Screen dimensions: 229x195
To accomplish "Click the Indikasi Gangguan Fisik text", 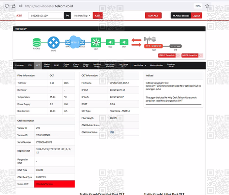I will [157, 83].
